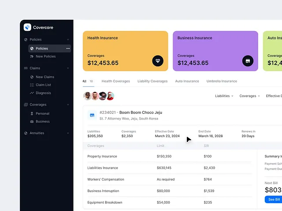Click the blue store icon beside policy #234021
This screenshot has width=282, height=211.
point(92,115)
